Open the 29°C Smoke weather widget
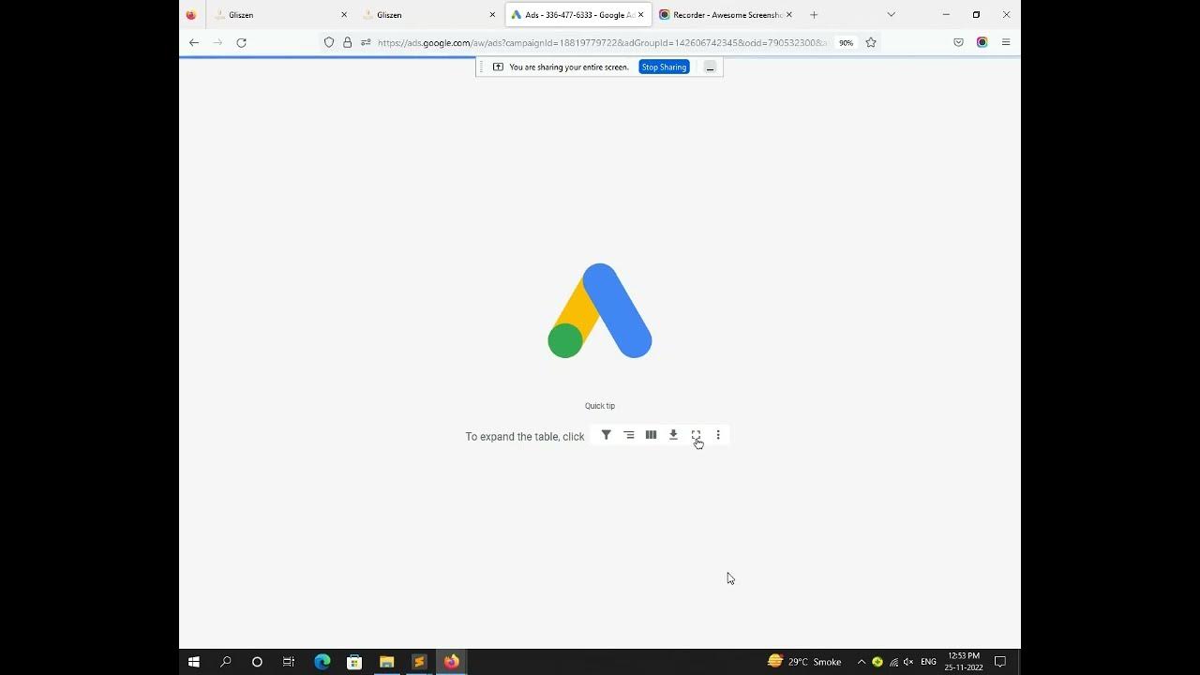 point(804,662)
